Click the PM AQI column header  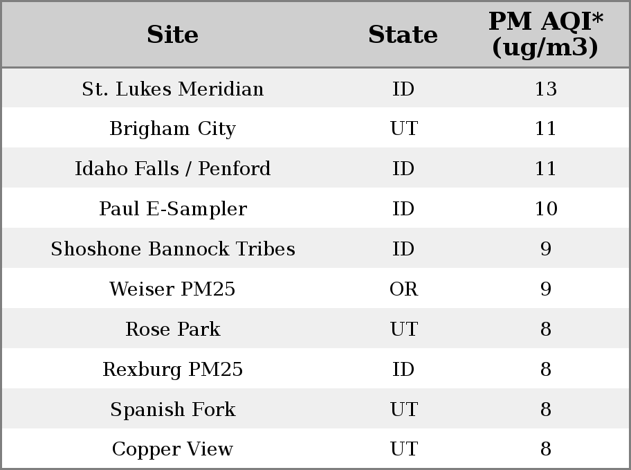tap(546, 35)
